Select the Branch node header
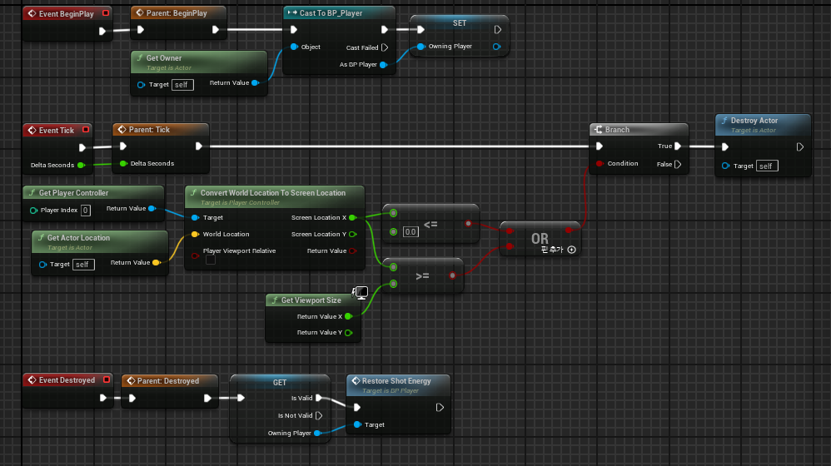The image size is (831, 466). coord(639,129)
